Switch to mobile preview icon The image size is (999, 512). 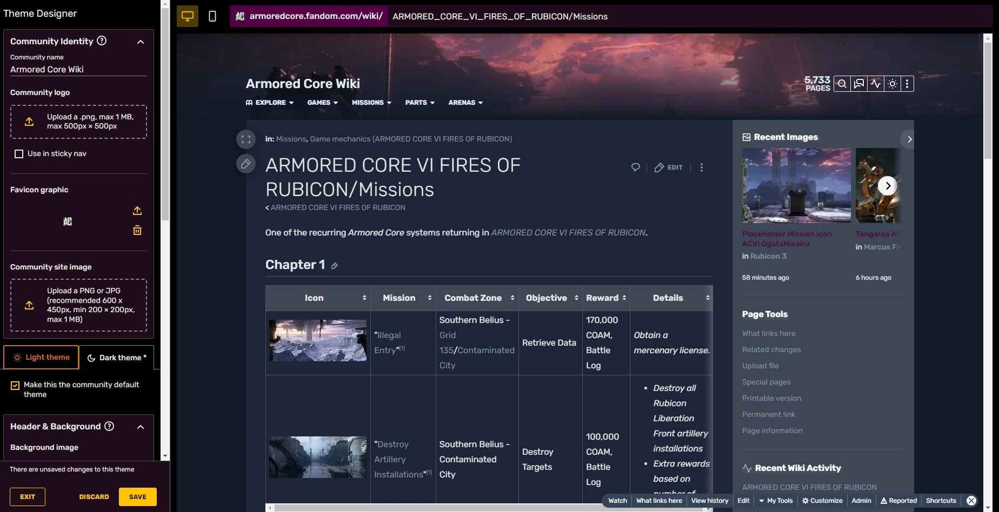(x=211, y=16)
